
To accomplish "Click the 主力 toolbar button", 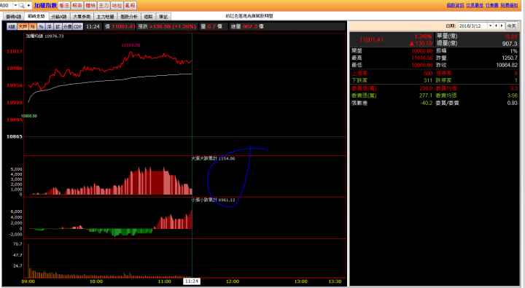I will point(104,5).
